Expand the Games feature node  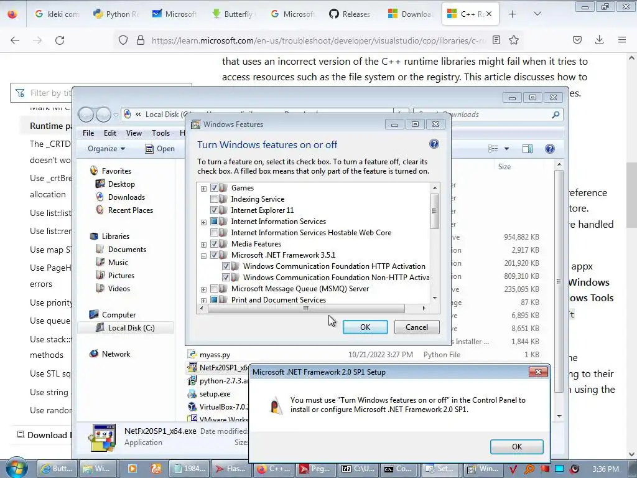click(203, 189)
